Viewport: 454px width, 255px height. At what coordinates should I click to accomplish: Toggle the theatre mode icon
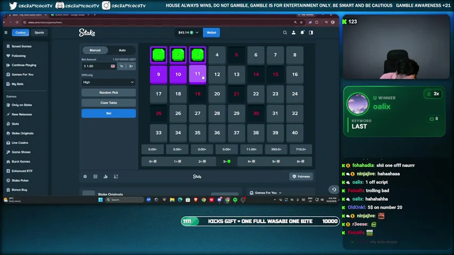95,176
